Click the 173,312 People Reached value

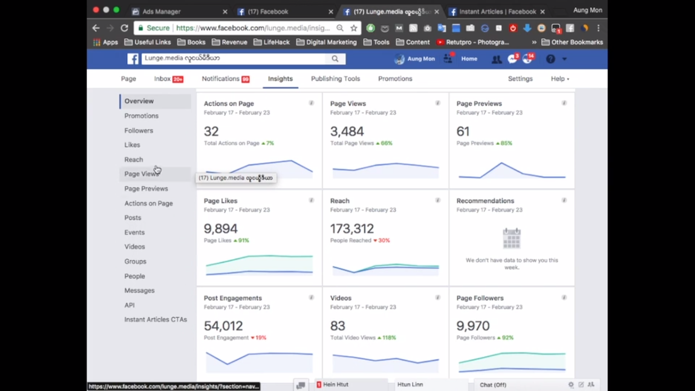352,229
